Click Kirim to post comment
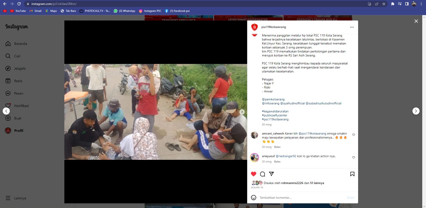This screenshot has height=208, width=426. pos(351,198)
